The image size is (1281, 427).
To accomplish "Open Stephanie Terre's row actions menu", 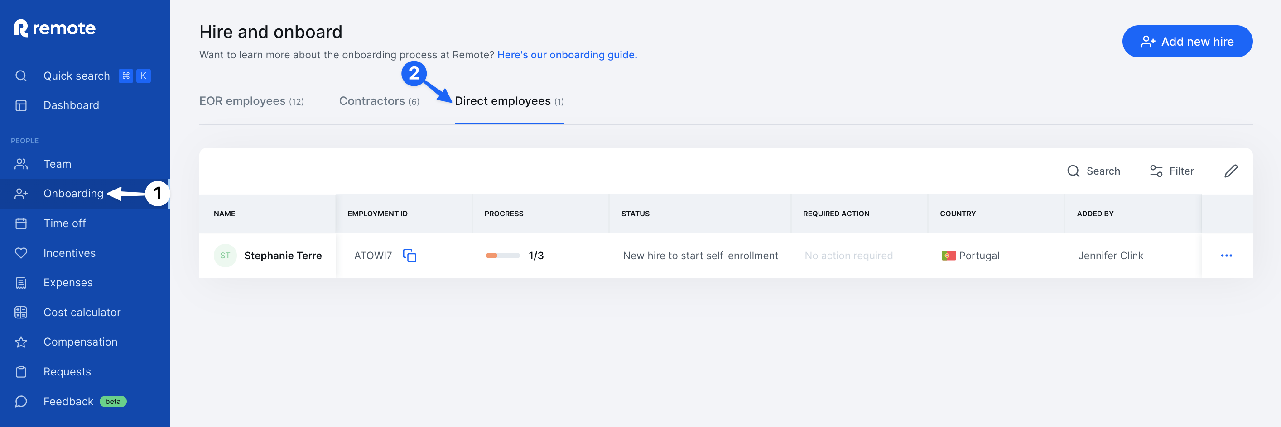I will pos(1227,255).
